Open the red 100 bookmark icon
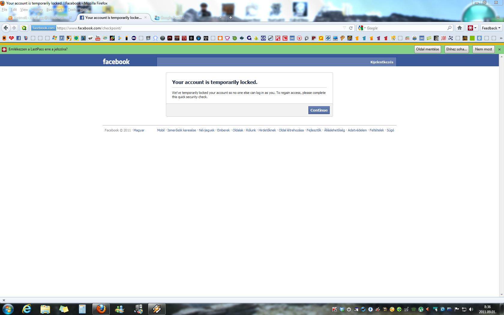The width and height of the screenshot is (504, 315). (443, 38)
